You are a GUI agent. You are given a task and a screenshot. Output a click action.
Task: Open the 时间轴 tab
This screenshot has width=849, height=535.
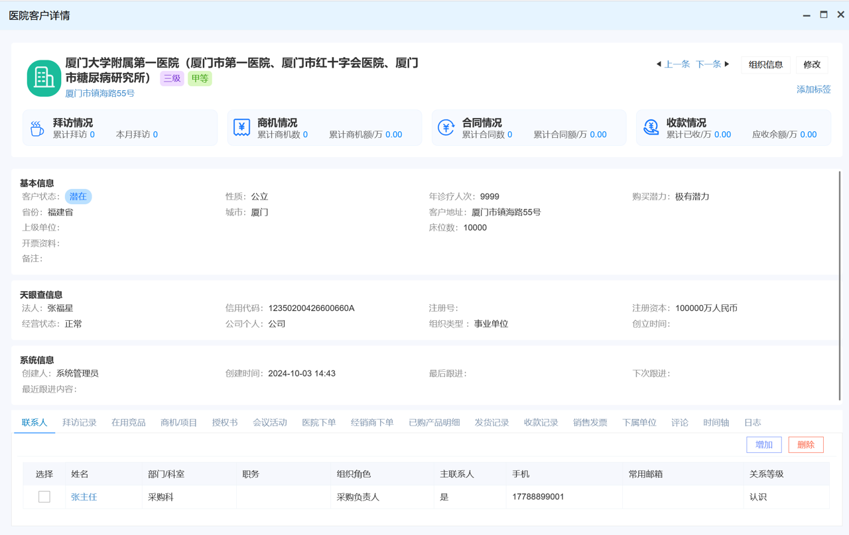(x=716, y=422)
